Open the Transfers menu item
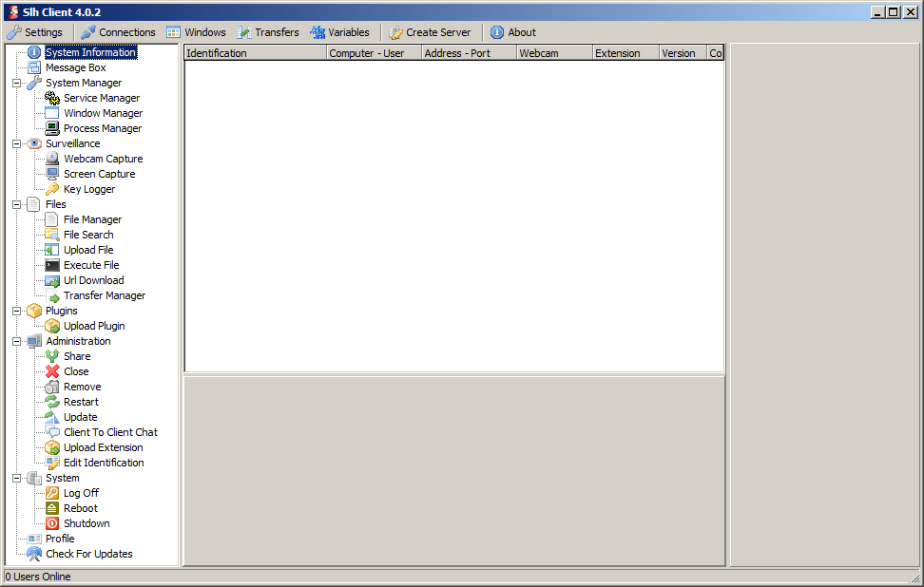This screenshot has width=924, height=587. tap(268, 32)
